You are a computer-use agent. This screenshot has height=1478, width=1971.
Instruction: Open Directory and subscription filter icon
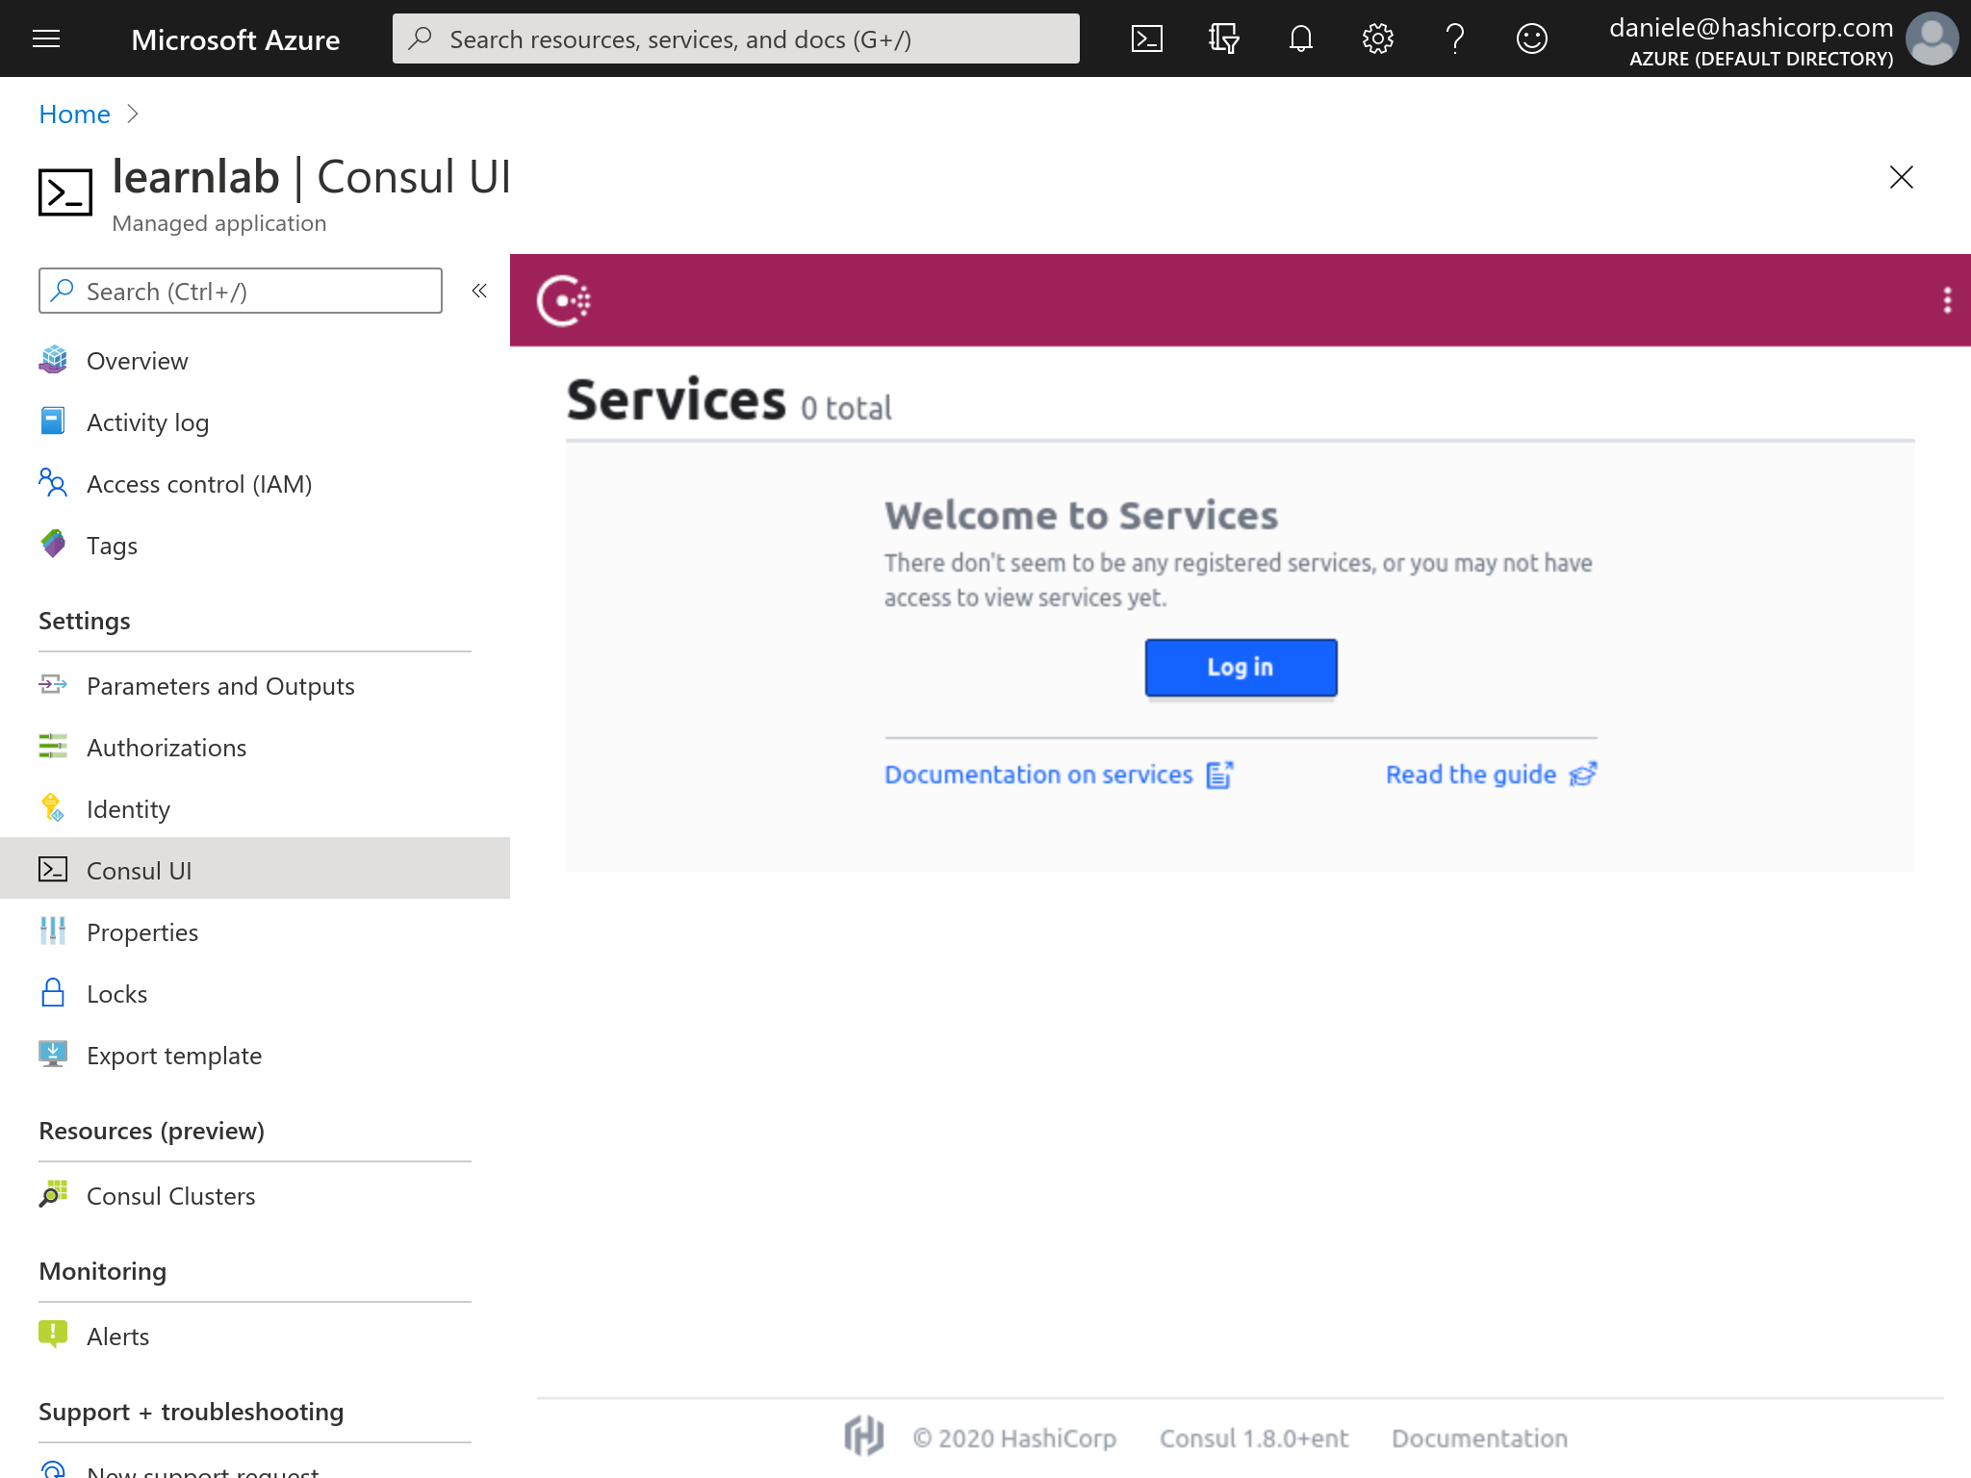(1223, 38)
